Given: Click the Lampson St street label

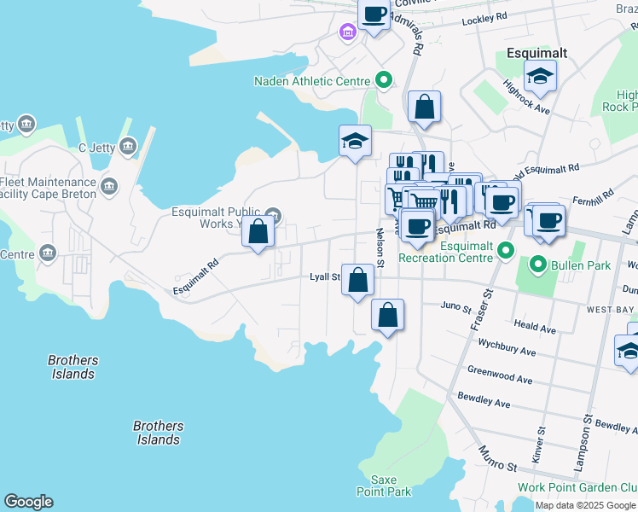Looking at the screenshot, I should 583,443.
